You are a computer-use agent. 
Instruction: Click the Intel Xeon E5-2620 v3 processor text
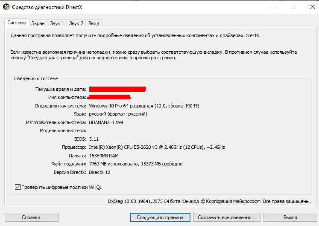click(x=157, y=147)
